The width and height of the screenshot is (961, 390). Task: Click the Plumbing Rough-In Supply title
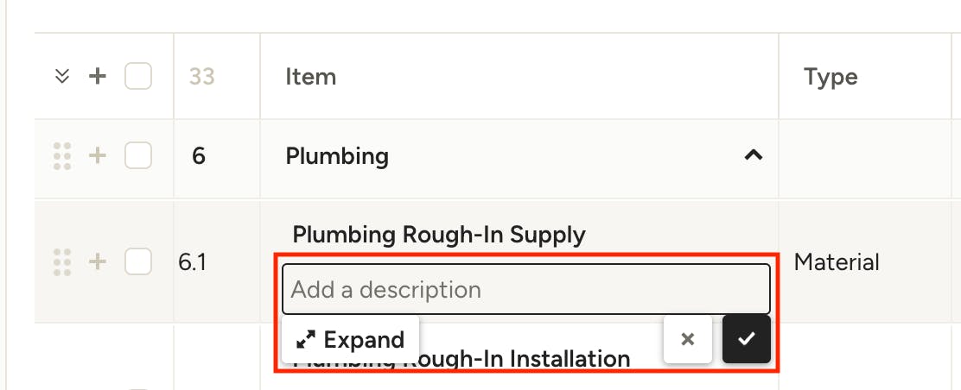[x=439, y=235]
